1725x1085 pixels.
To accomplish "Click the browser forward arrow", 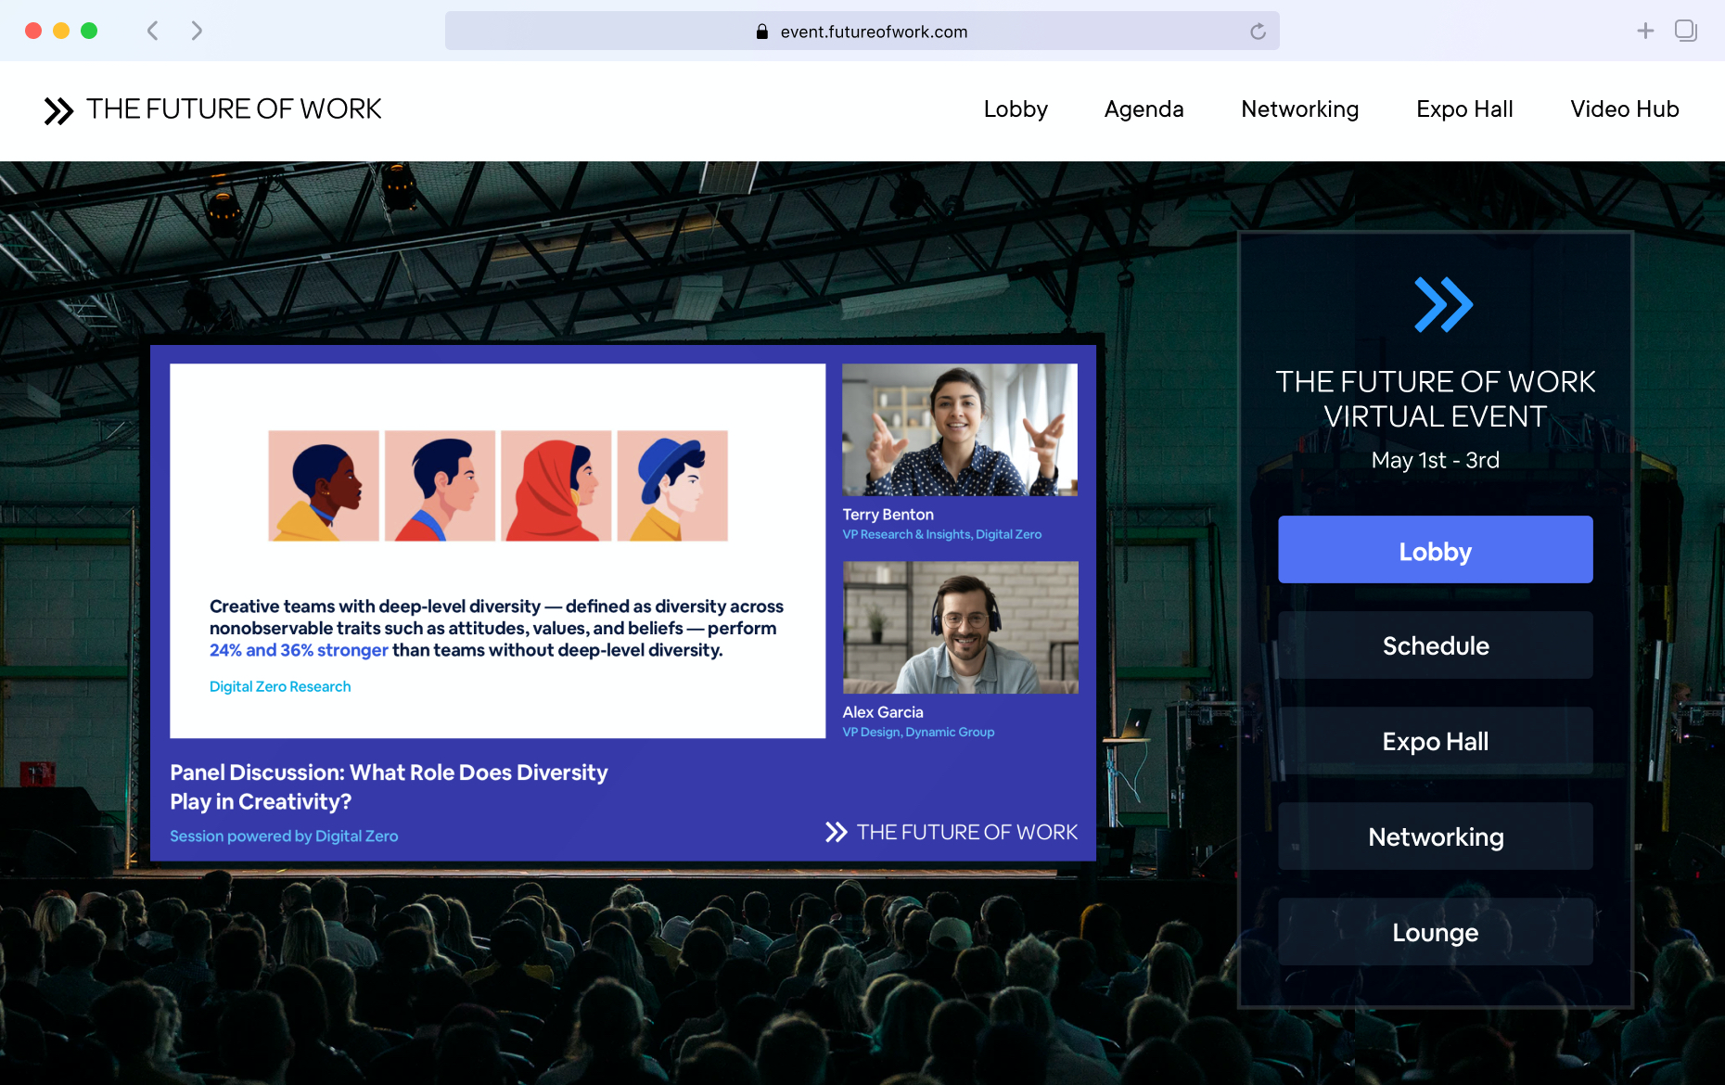I will pyautogui.click(x=197, y=31).
